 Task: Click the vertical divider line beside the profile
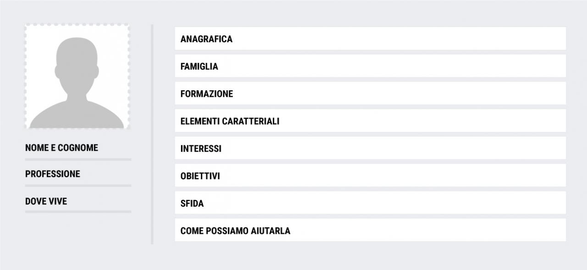pos(152,134)
